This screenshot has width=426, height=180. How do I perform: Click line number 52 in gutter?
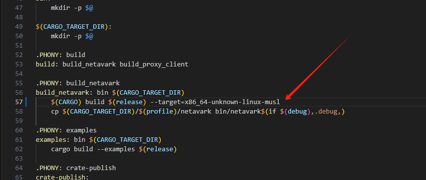pyautogui.click(x=19, y=55)
